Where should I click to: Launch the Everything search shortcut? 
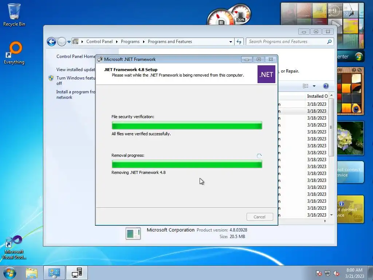14,53
